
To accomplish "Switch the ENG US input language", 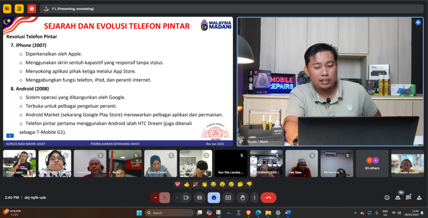I will [385, 213].
